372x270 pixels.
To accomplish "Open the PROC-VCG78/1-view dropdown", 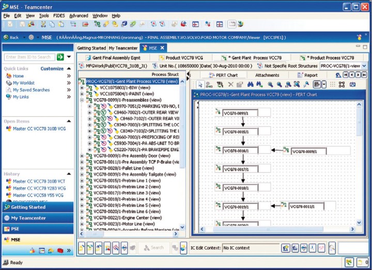I will pyautogui.click(x=364, y=66).
